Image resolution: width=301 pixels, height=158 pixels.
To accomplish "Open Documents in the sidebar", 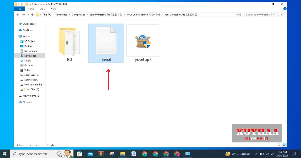I will click(x=28, y=51).
